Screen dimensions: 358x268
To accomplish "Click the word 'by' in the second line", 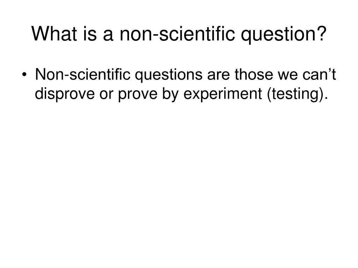I will coord(170,95).
